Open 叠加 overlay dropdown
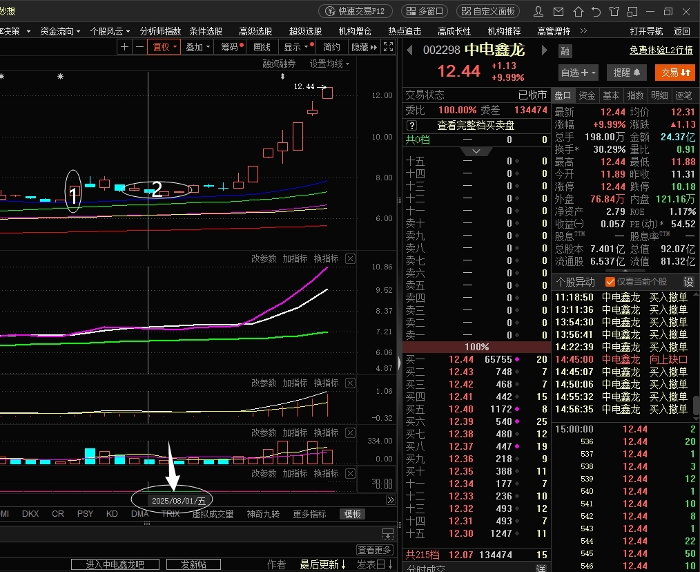 point(197,47)
